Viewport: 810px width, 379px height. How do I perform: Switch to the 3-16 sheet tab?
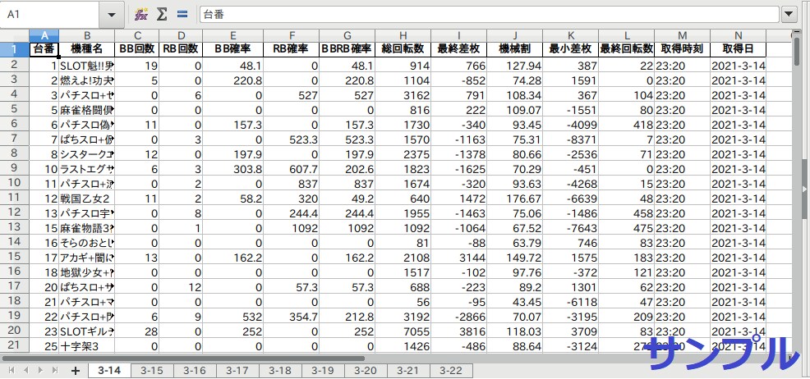tap(195, 370)
